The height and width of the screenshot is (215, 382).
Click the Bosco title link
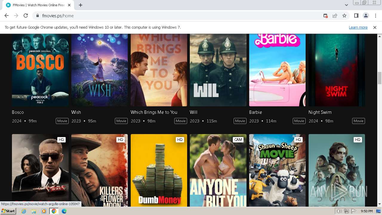click(x=18, y=112)
